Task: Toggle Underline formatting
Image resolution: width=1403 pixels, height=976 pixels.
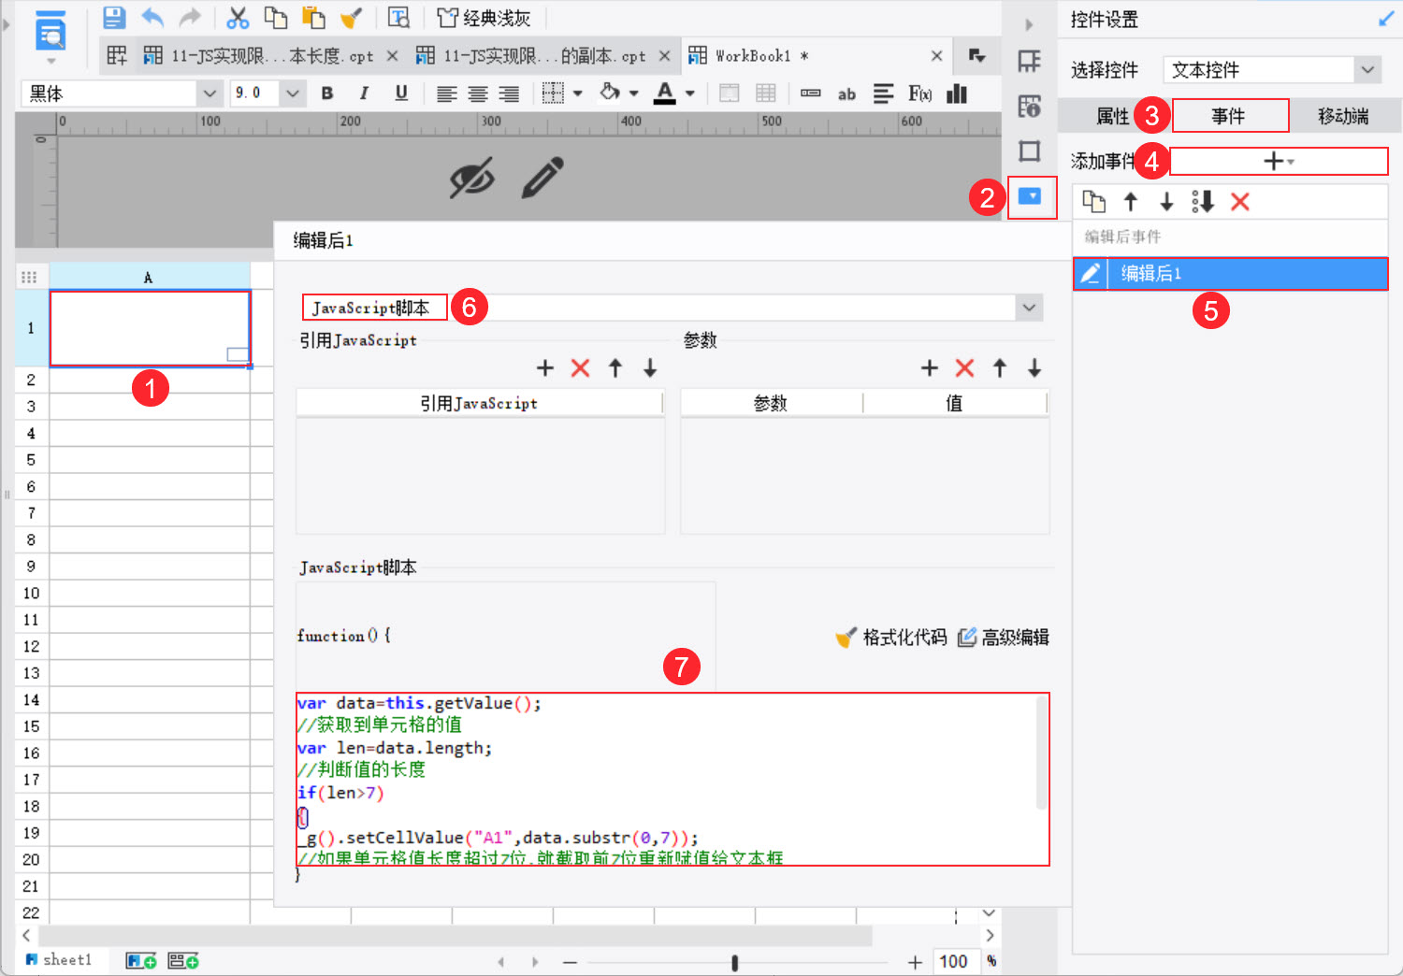Action: pos(401,93)
